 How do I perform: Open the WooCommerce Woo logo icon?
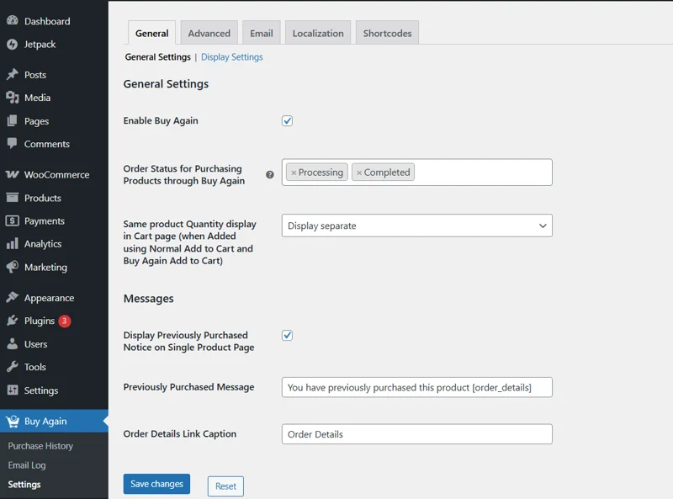(x=13, y=174)
